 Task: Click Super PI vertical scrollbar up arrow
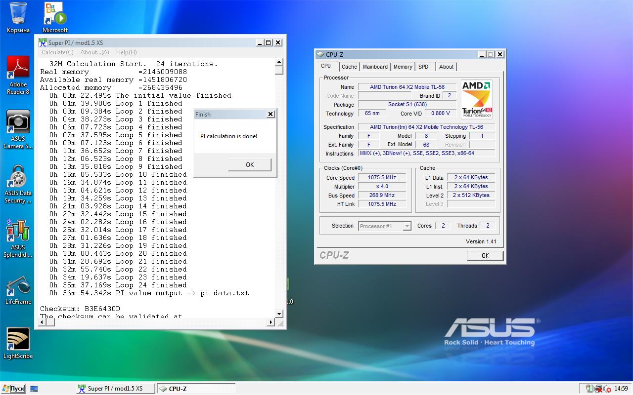pos(279,62)
